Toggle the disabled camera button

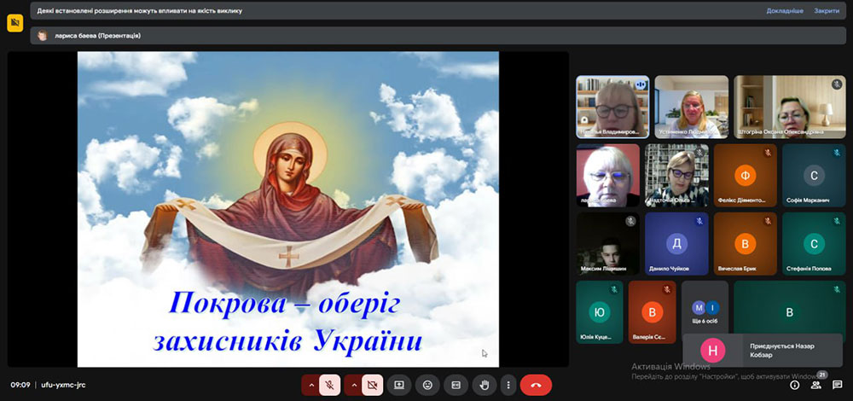tap(372, 385)
